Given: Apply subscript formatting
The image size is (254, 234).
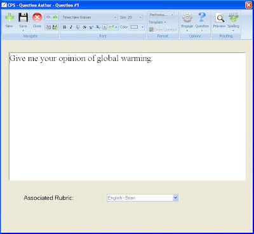Looking at the screenshot, I should point(98,27).
